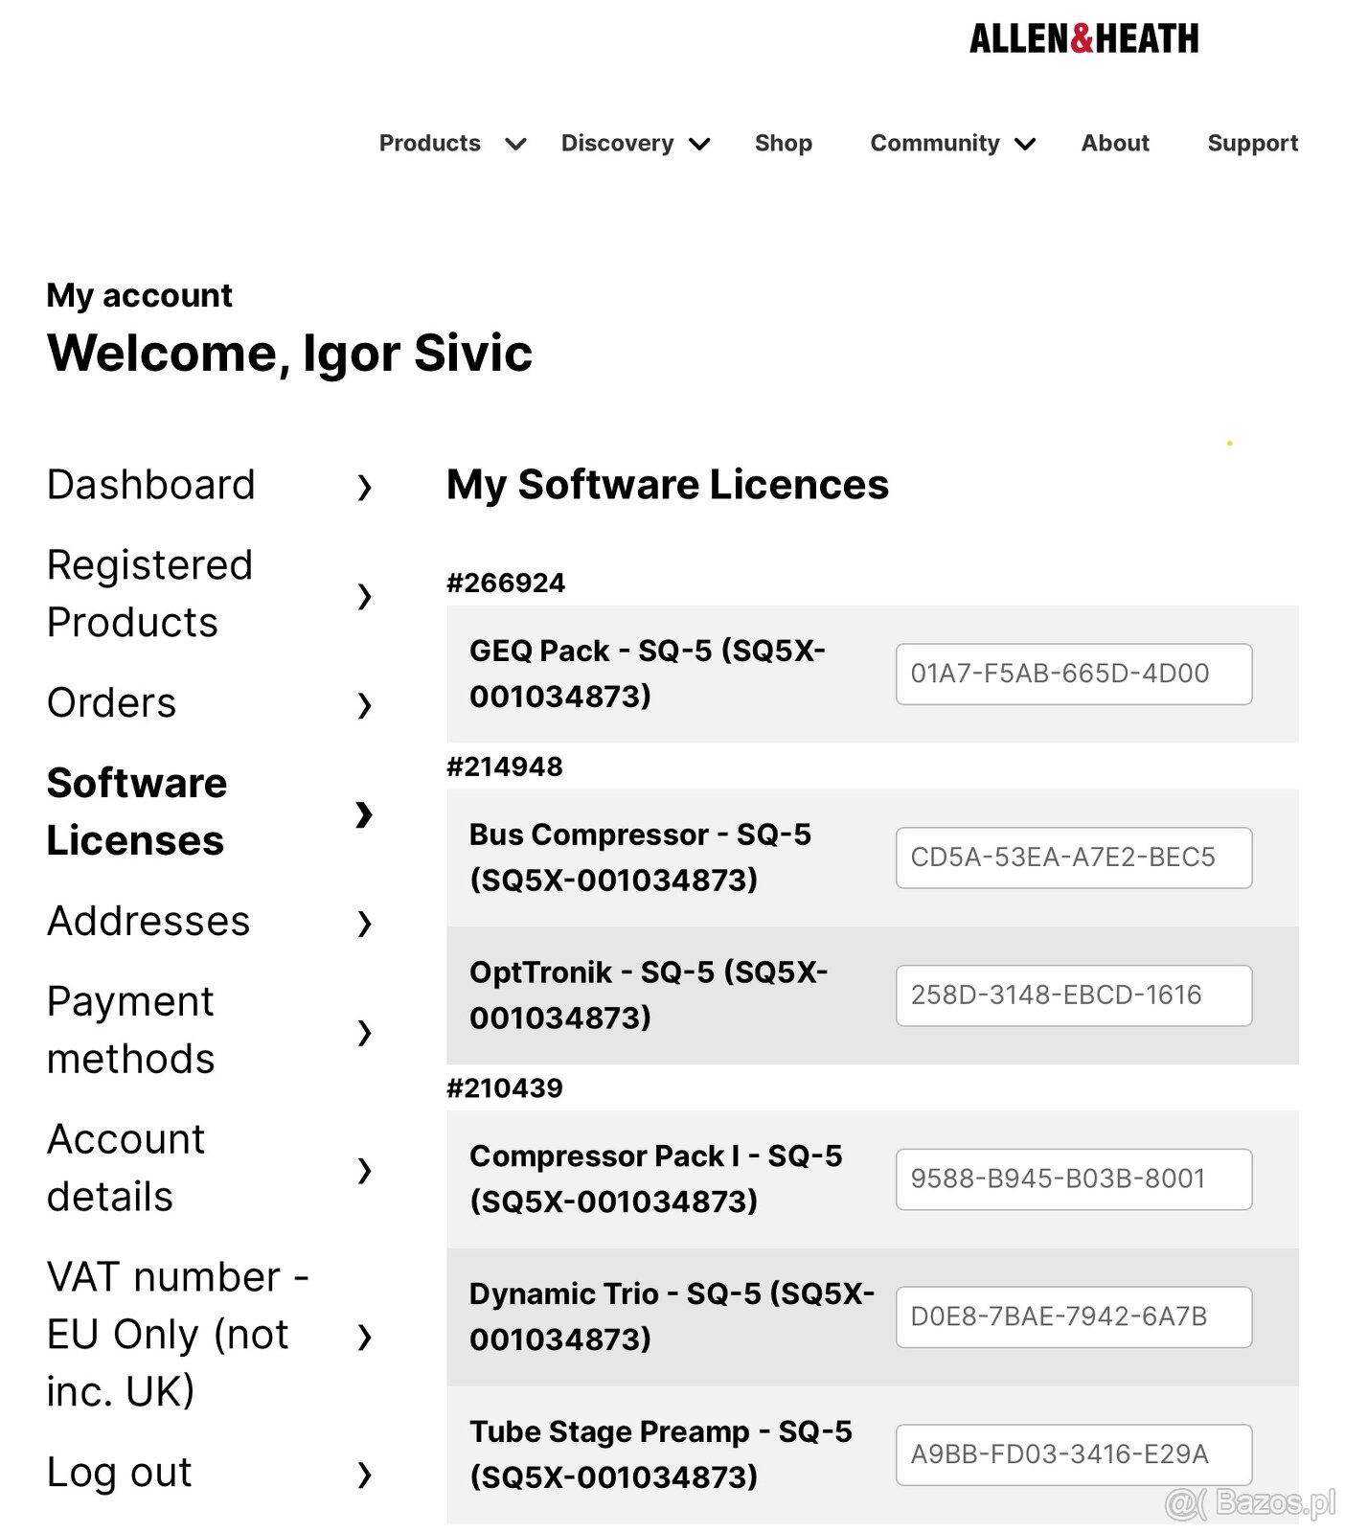Open the About page
Image resolution: width=1345 pixels, height=1533 pixels.
tap(1115, 143)
